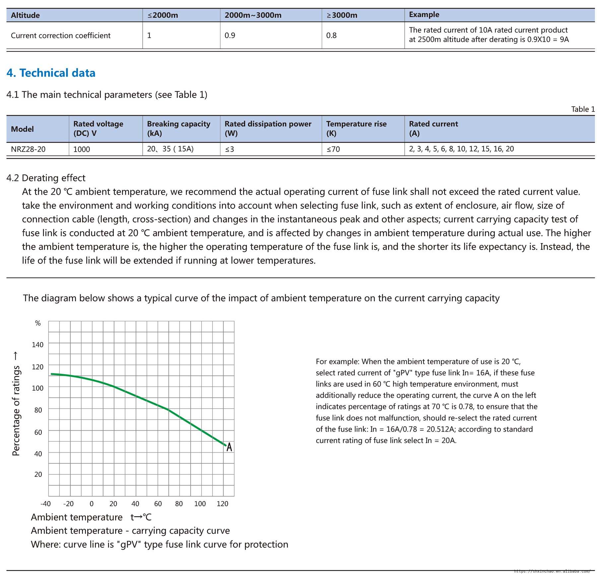Click the '≤70' temperature rise value
The image size is (597, 574).
pos(333,149)
